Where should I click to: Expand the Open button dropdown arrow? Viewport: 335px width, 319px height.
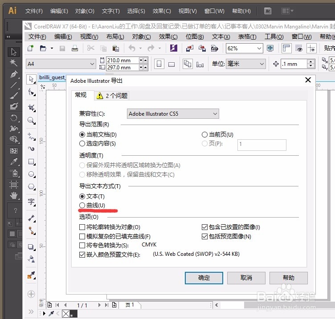coord(52,48)
